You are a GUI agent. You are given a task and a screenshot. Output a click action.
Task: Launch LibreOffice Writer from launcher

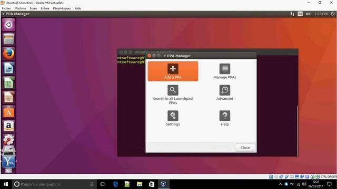8,68
